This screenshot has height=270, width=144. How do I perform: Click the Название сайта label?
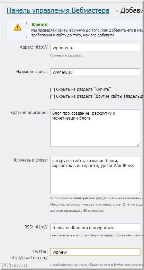pos(32,72)
